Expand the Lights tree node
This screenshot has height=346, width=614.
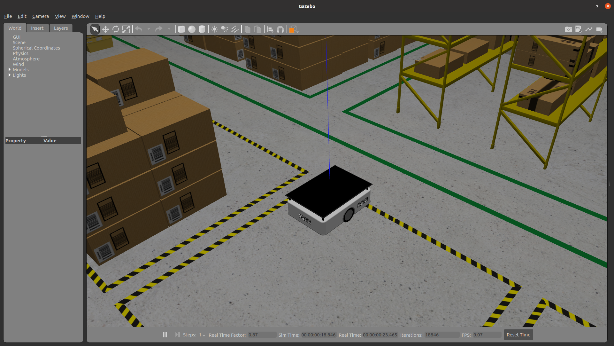click(10, 75)
